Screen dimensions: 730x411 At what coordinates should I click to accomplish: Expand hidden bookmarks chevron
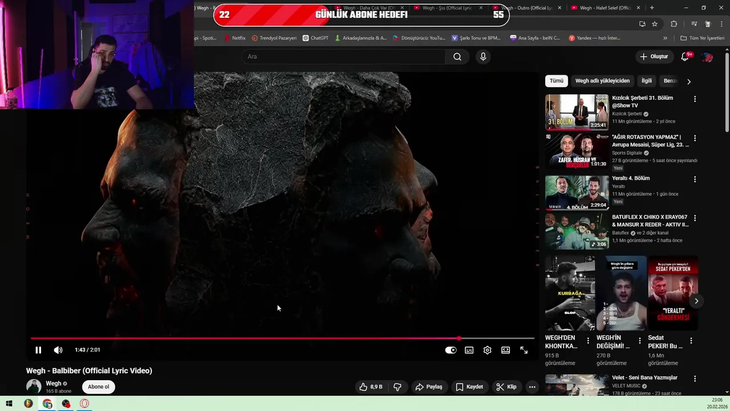coord(665,38)
